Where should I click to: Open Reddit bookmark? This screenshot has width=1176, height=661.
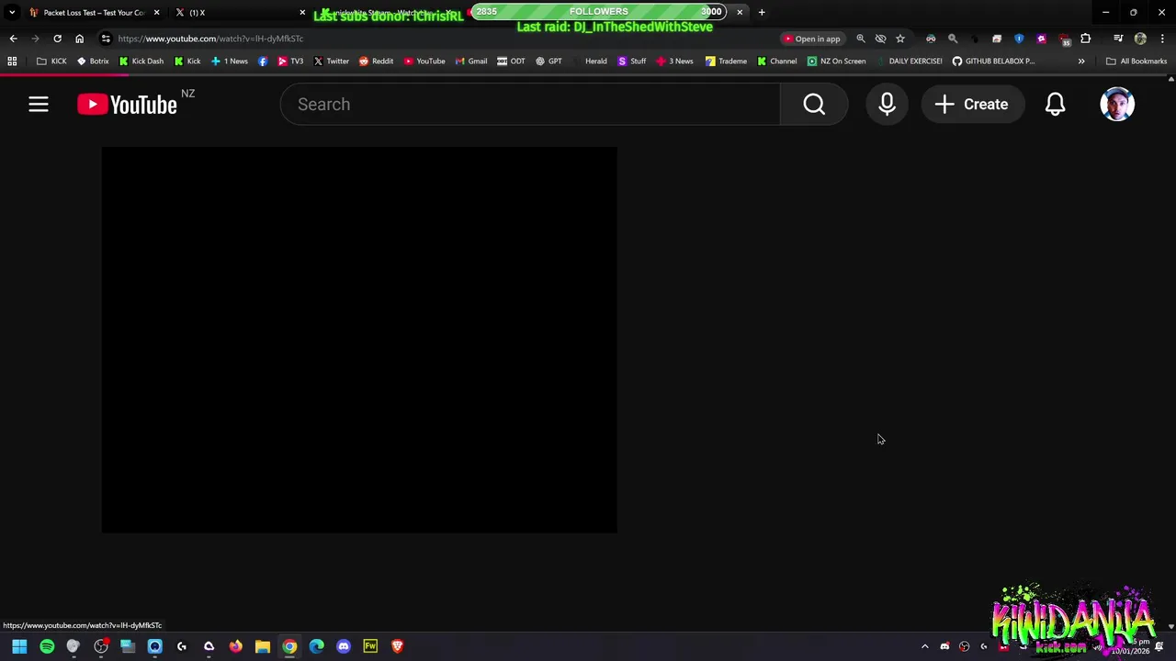point(376,62)
